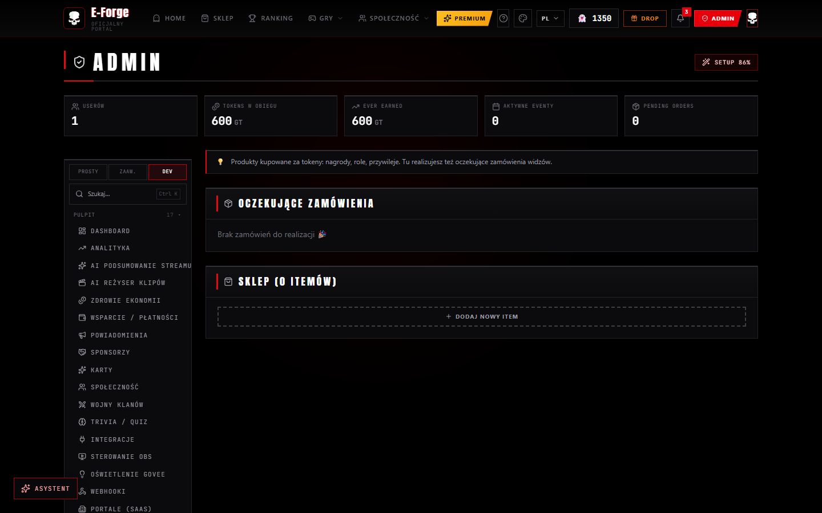The width and height of the screenshot is (822, 513).
Task: Open the PL language selector
Action: [x=550, y=18]
